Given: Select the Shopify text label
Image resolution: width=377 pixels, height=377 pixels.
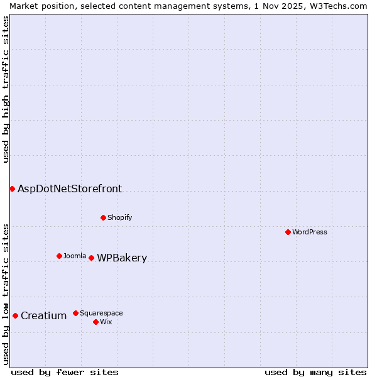Looking at the screenshot, I should tap(119, 217).
